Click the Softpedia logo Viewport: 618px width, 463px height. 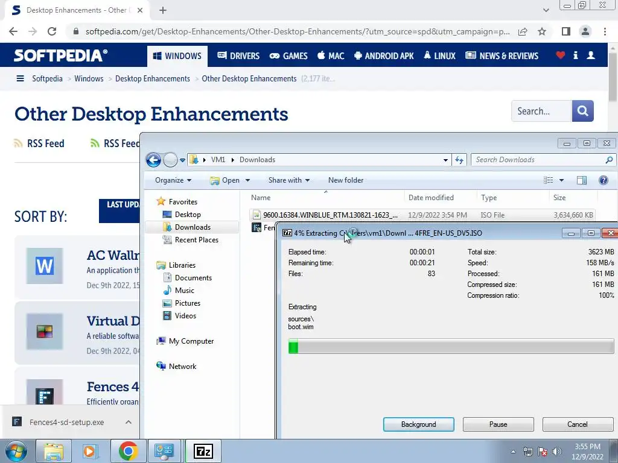coord(61,55)
